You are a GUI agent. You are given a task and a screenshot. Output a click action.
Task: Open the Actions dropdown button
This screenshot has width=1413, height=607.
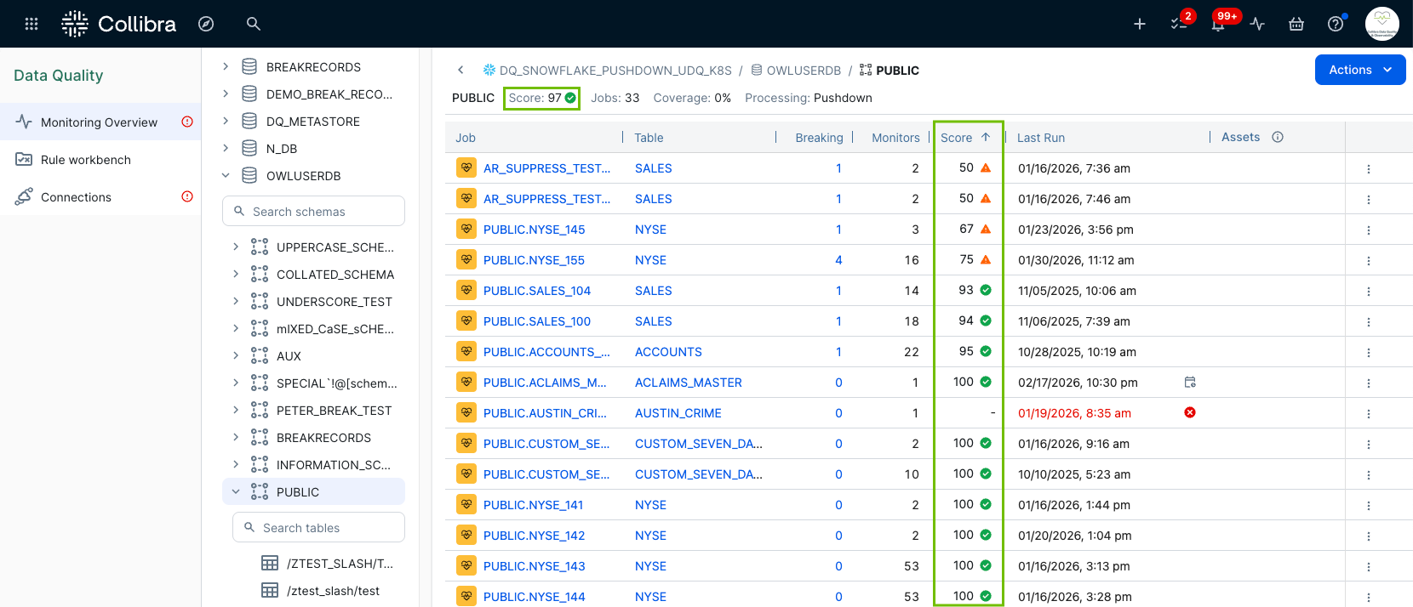tap(1359, 70)
